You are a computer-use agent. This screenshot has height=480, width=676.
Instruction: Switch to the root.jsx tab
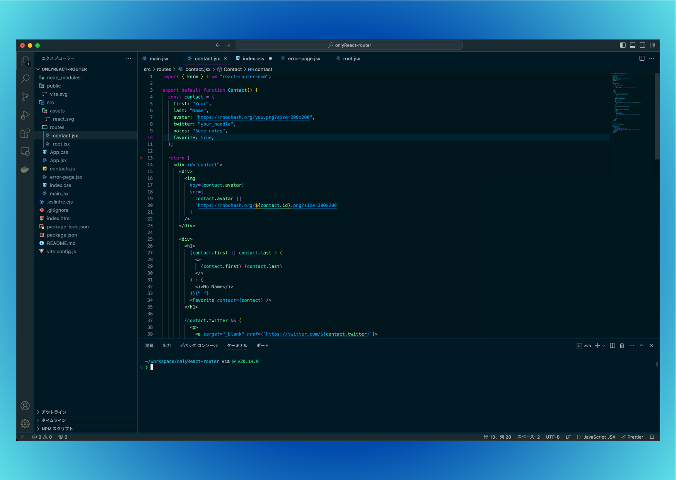point(351,58)
